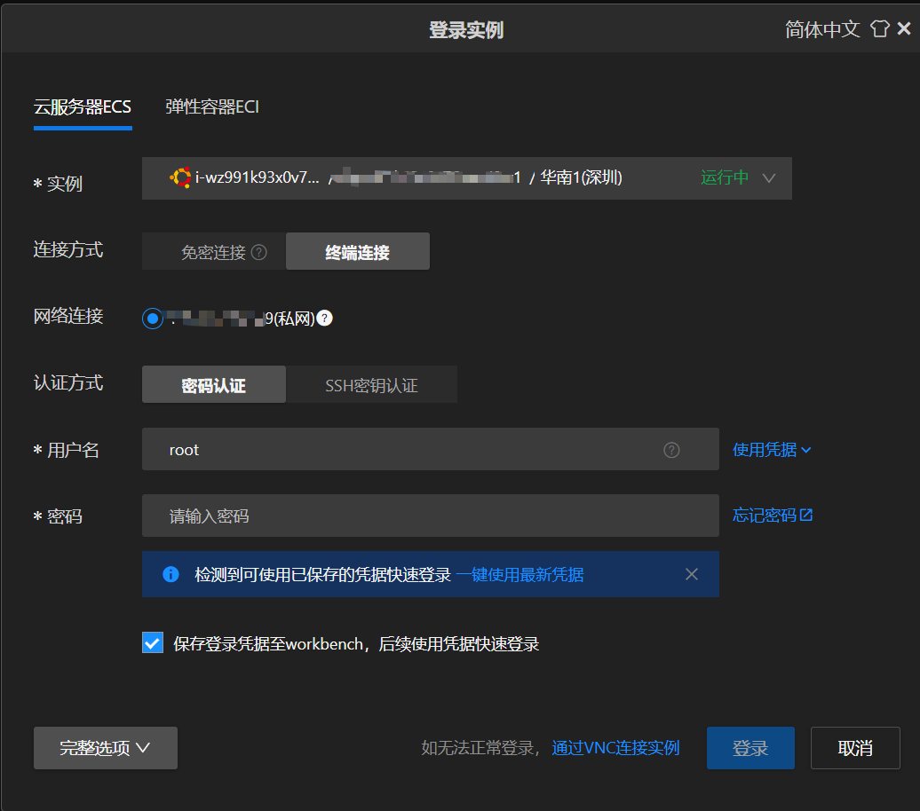This screenshot has height=811, width=920.
Task: Select the private network (私网) radio button
Action: [153, 319]
